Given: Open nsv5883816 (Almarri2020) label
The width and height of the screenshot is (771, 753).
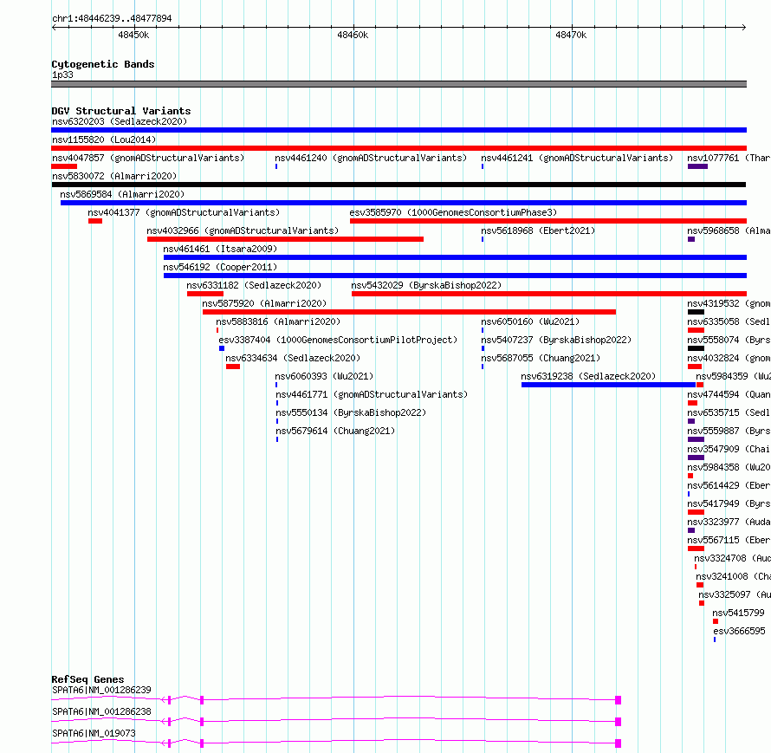Looking at the screenshot, I should click(x=278, y=321).
